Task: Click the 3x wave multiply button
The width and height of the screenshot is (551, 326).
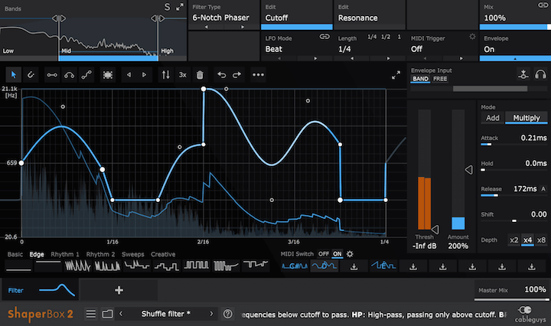Action: click(183, 75)
